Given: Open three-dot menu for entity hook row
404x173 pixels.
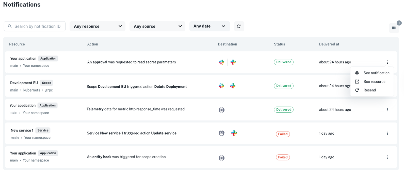Looking at the screenshot, I should pyautogui.click(x=387, y=157).
